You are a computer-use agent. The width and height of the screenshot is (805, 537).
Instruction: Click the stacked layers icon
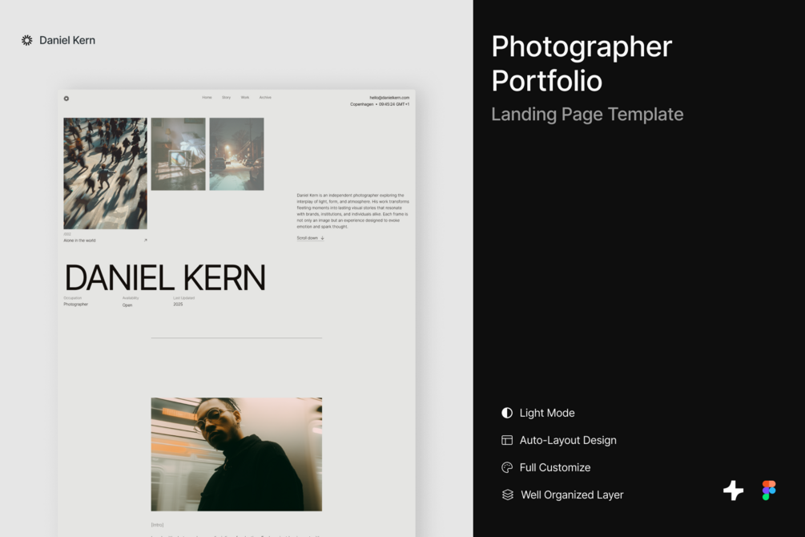tap(507, 495)
